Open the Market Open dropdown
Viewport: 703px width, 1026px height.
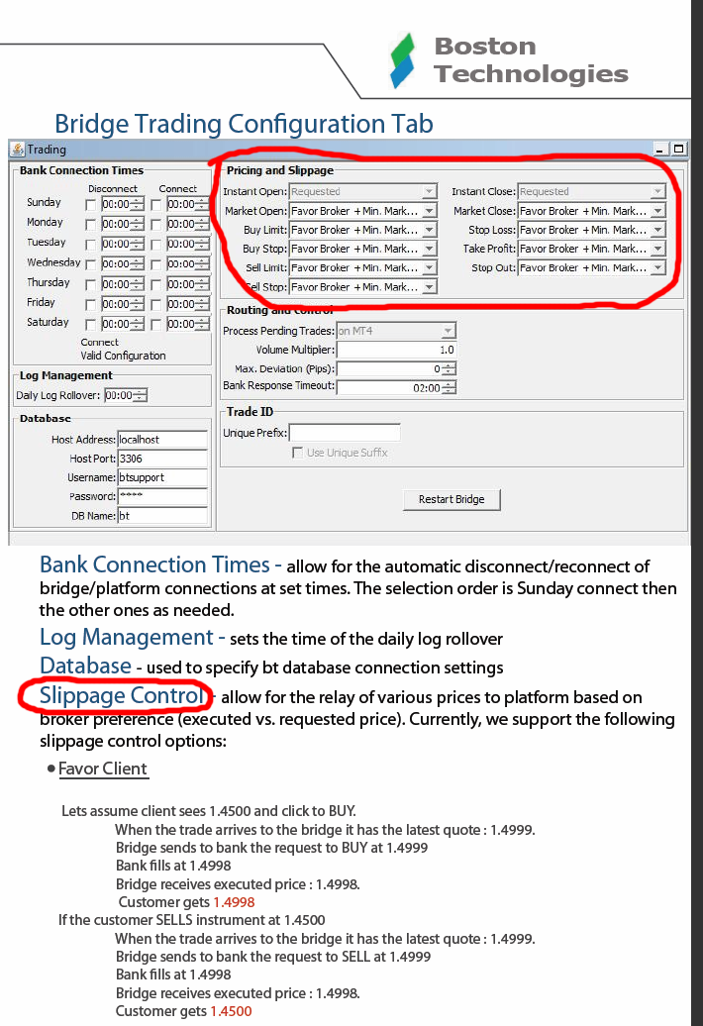click(363, 211)
